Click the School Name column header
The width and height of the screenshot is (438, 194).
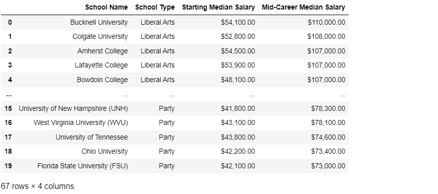pyautogui.click(x=107, y=7)
